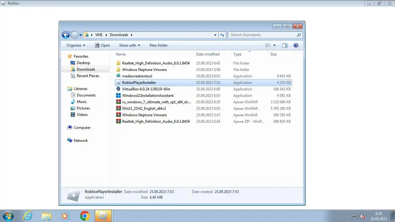The image size is (395, 222).
Task: Click Downloads in the address breadcrumb
Action: pyautogui.click(x=119, y=35)
